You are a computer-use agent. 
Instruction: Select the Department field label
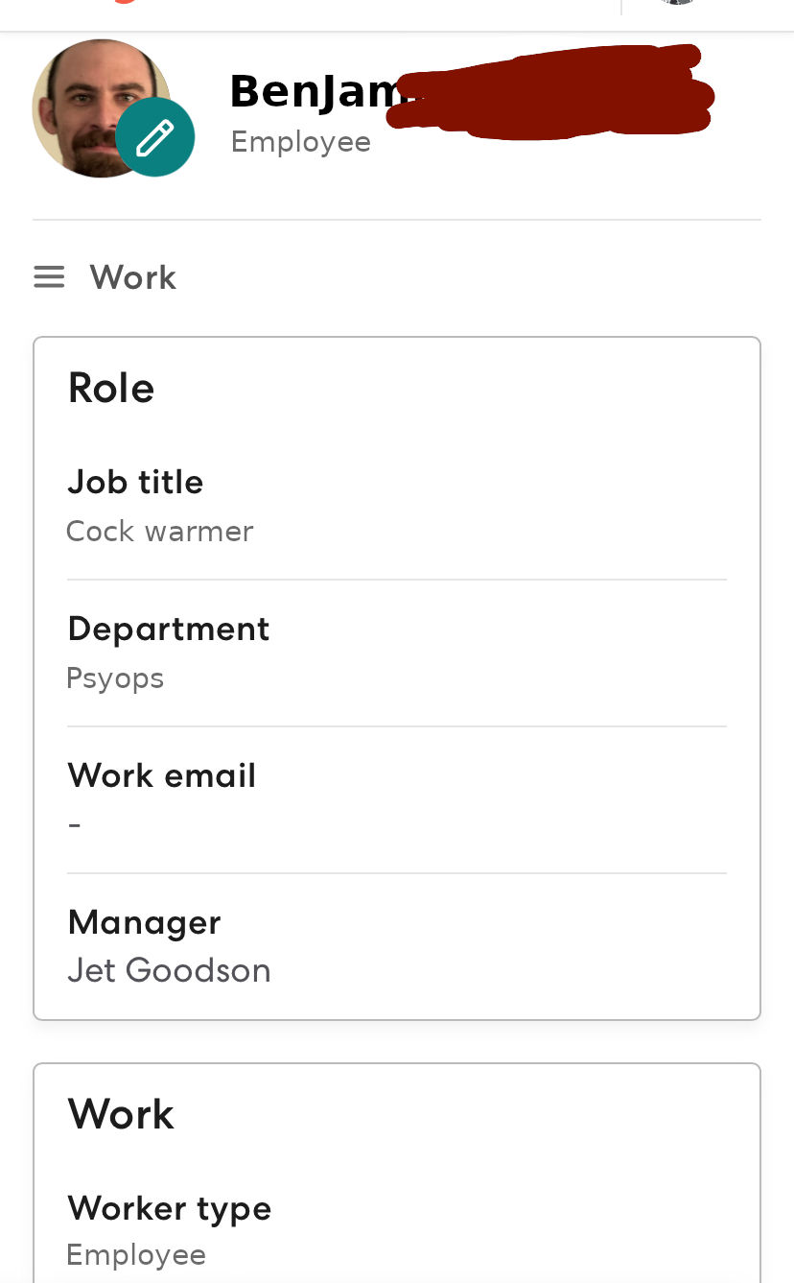(x=169, y=629)
